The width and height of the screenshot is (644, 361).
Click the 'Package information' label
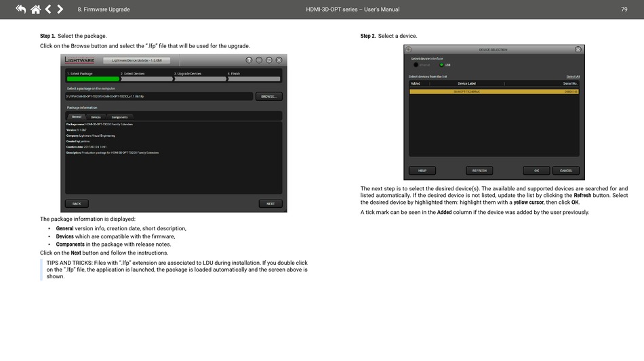(x=82, y=108)
